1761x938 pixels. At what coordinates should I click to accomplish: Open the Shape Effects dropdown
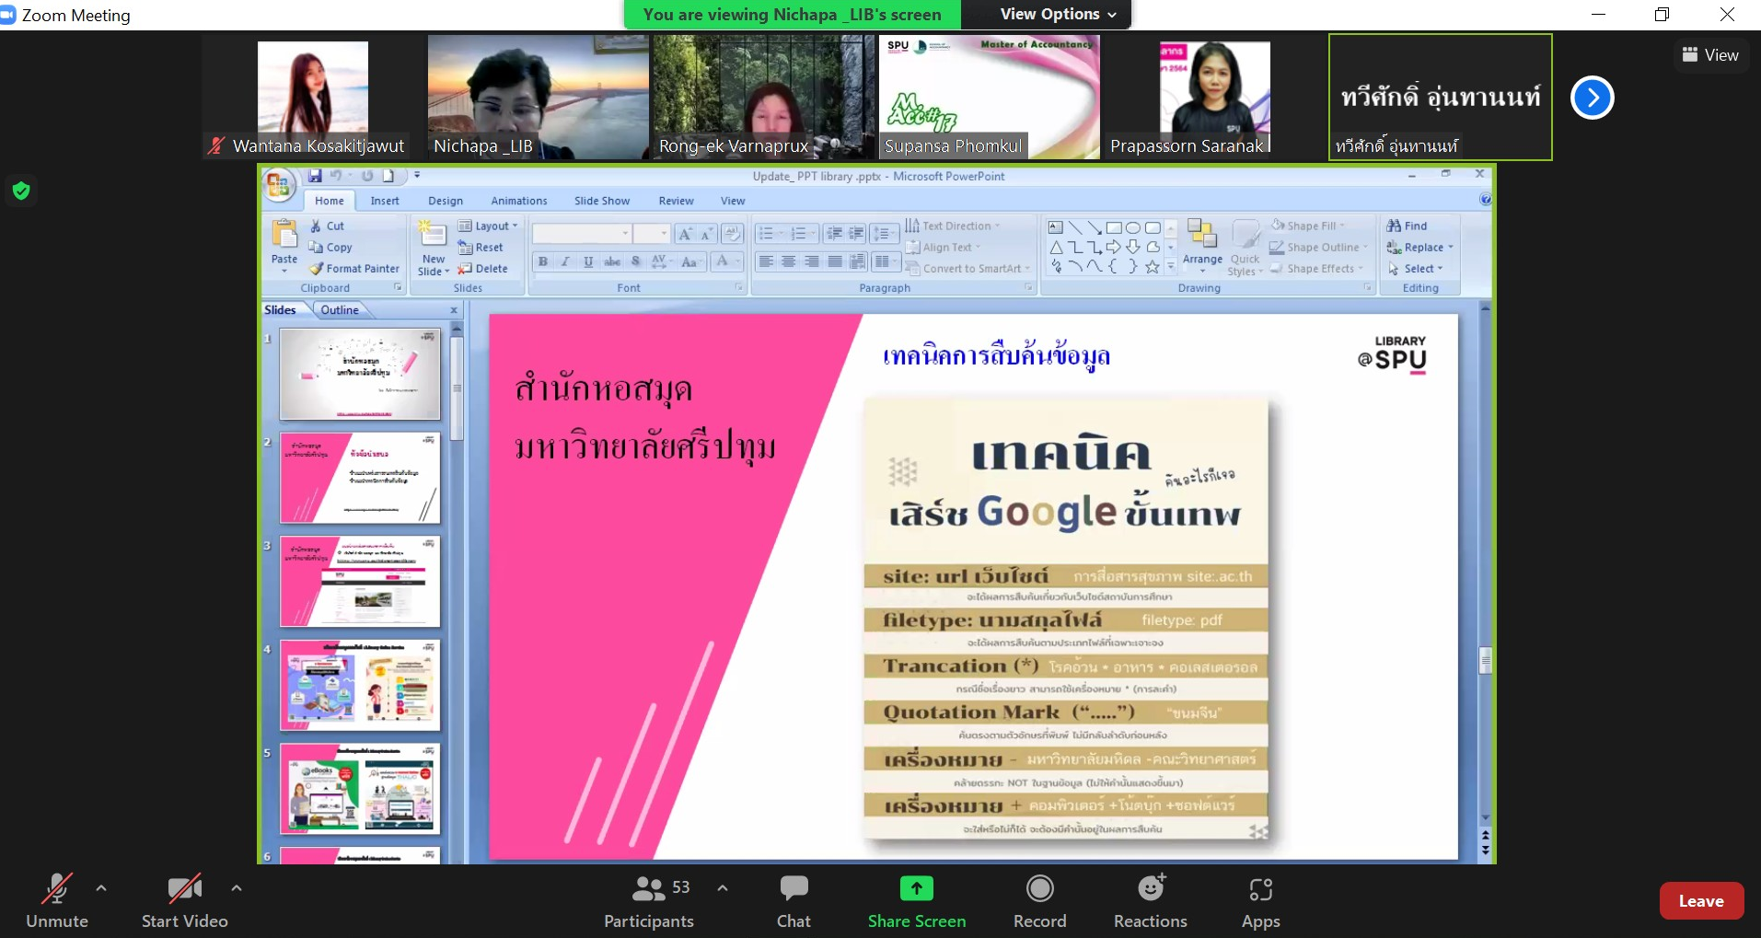click(x=1317, y=268)
